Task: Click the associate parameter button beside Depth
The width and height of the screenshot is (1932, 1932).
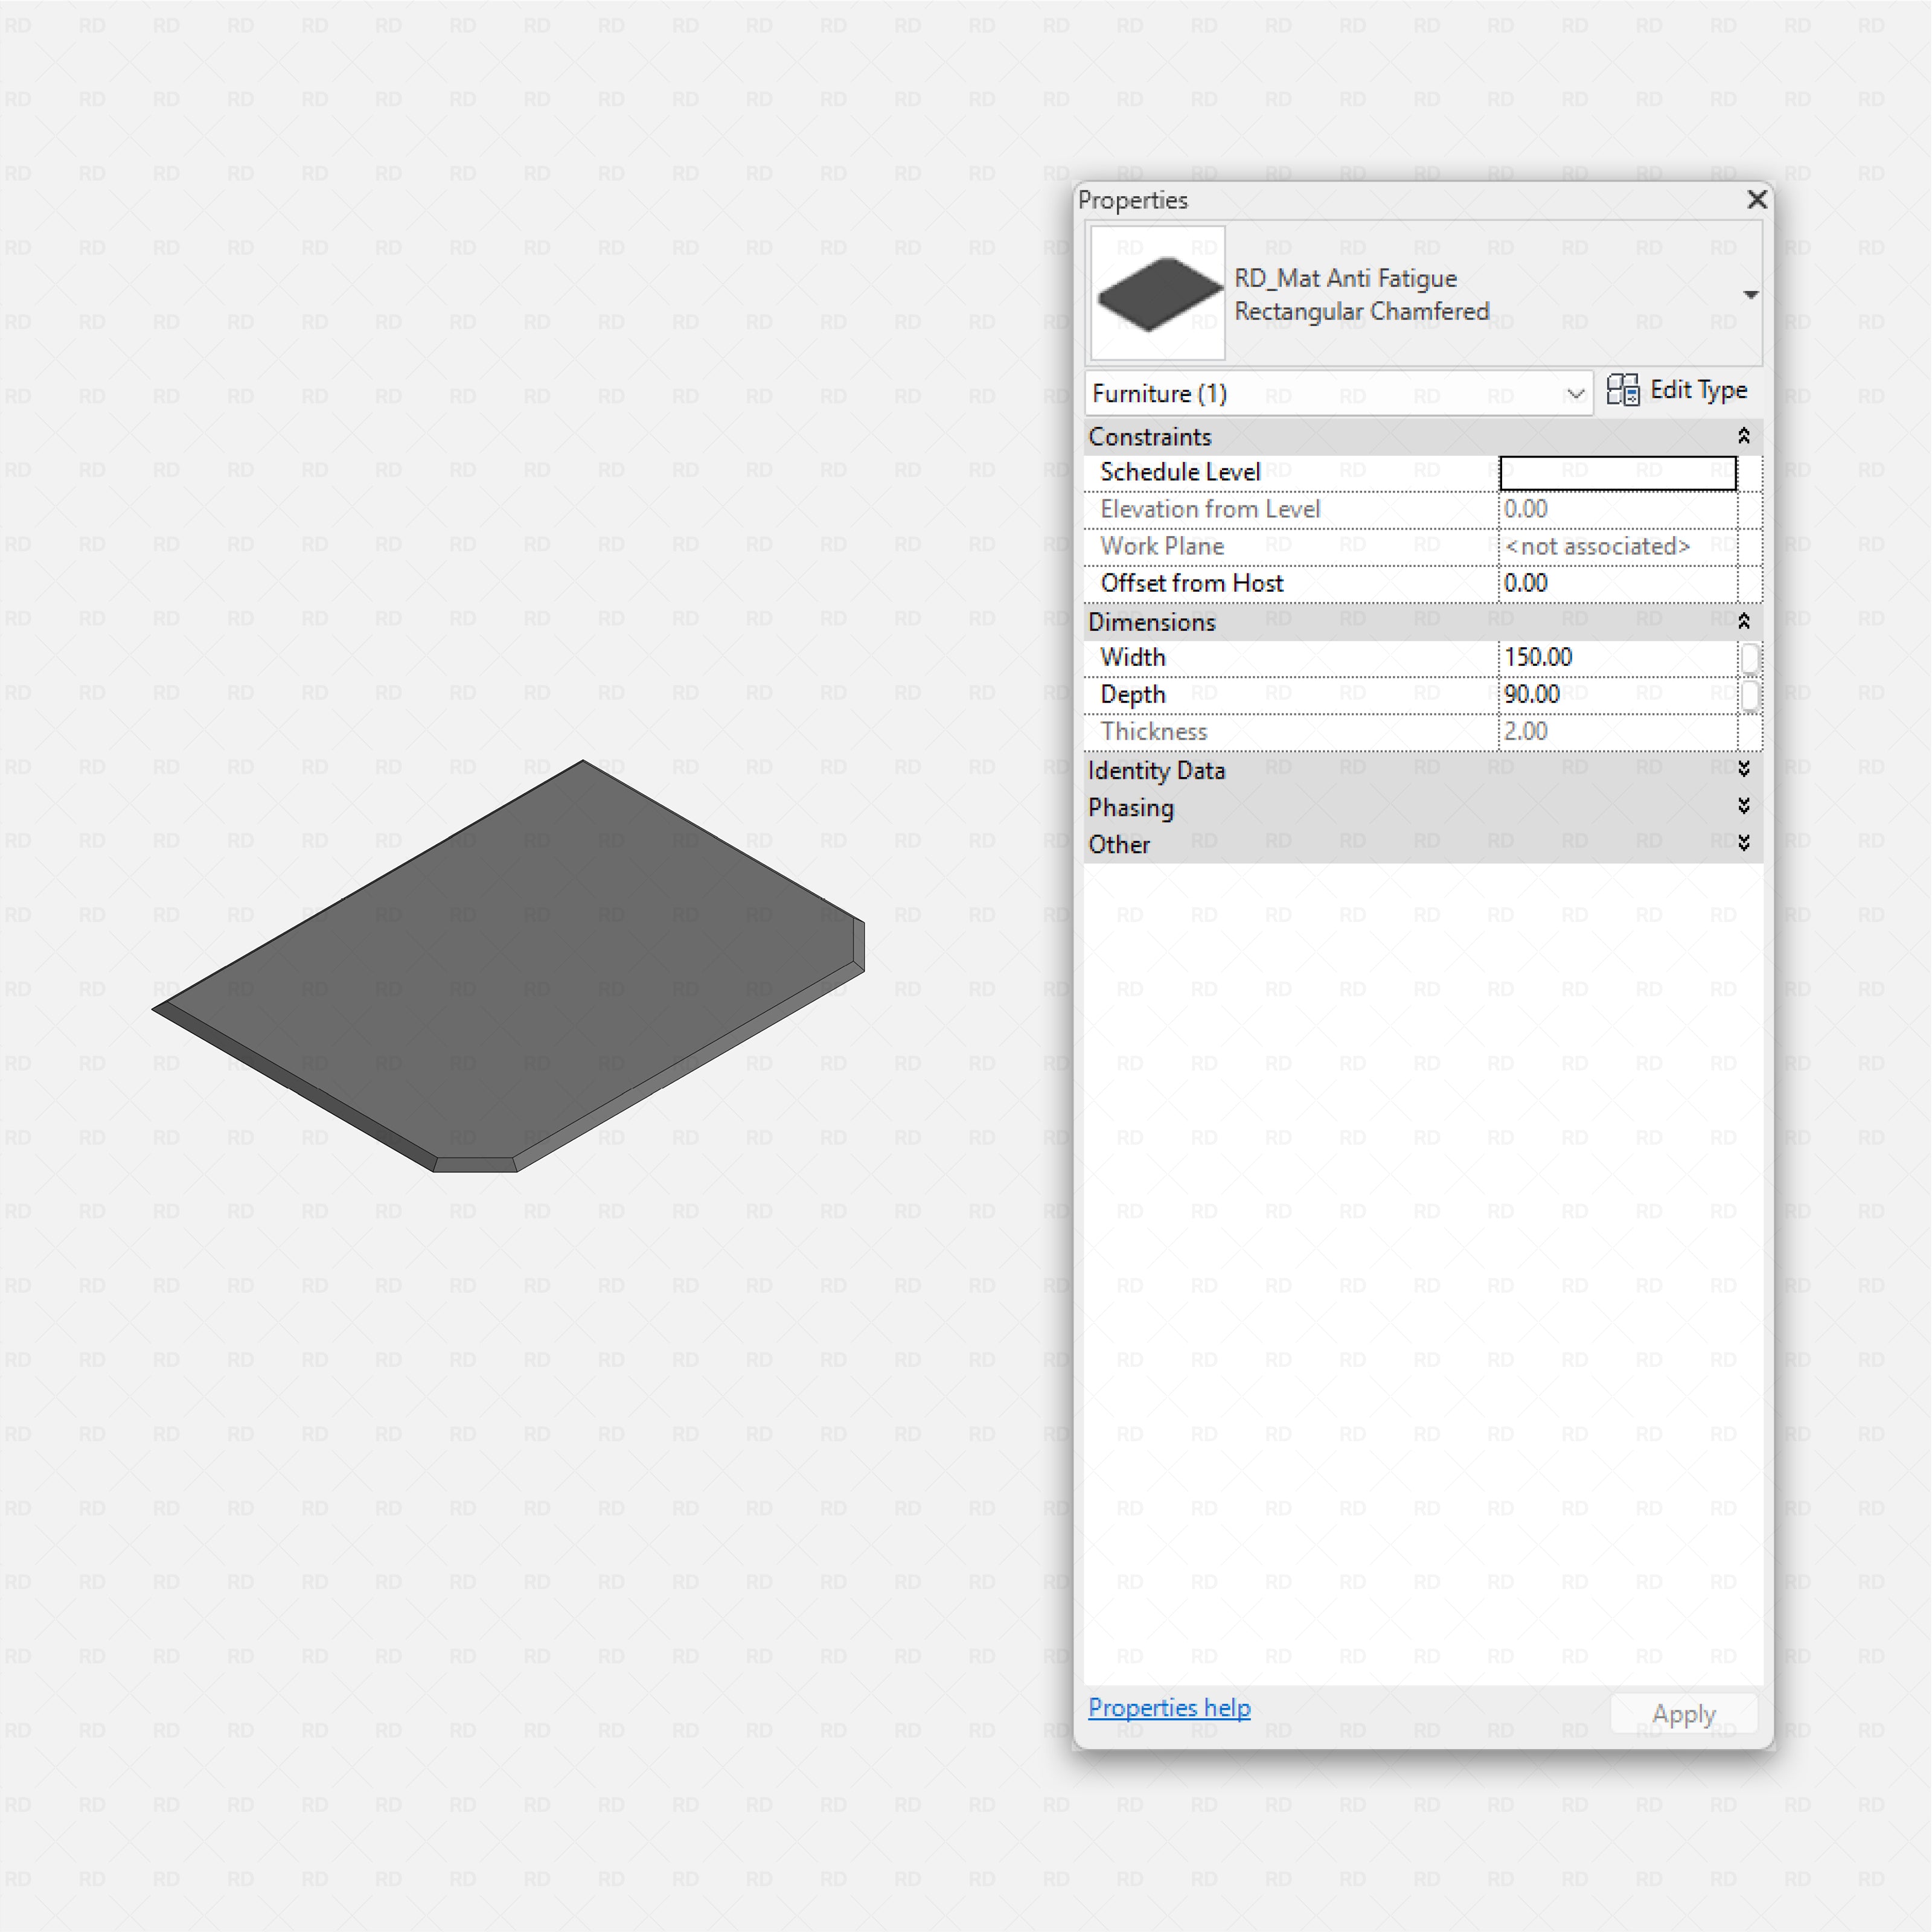Action: (x=1751, y=694)
